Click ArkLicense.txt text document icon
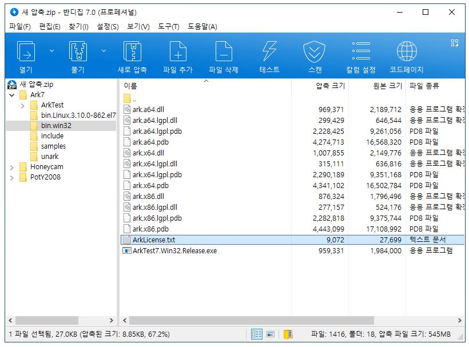This screenshot has width=469, height=347. pyautogui.click(x=127, y=240)
